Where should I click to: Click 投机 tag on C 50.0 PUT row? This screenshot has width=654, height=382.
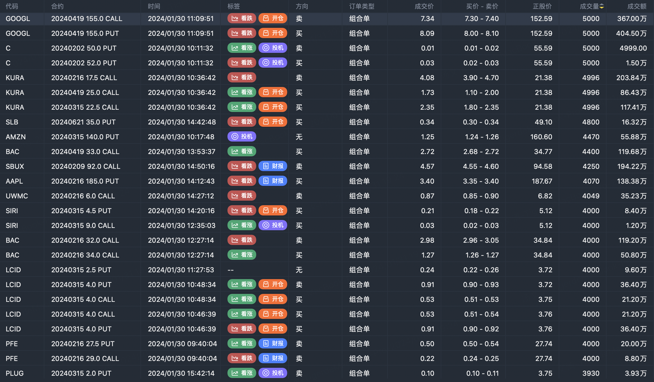click(273, 48)
